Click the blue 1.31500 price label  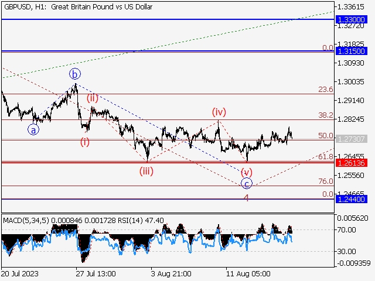(351, 51)
